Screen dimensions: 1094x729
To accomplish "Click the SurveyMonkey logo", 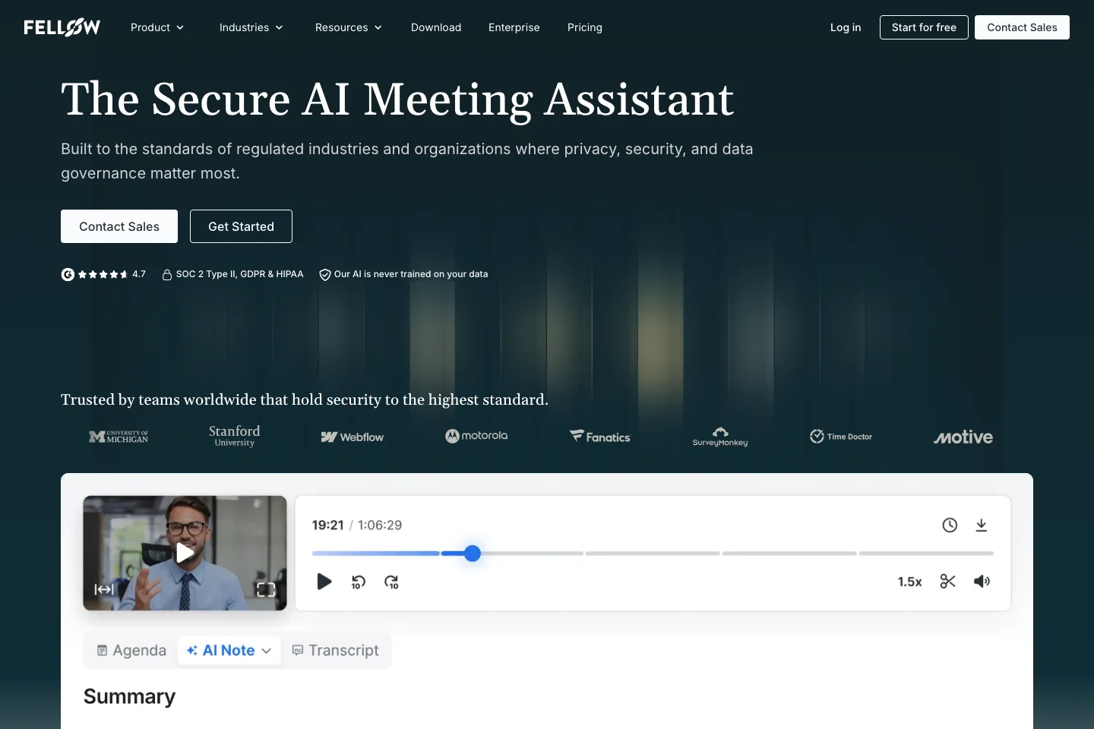I will [720, 437].
